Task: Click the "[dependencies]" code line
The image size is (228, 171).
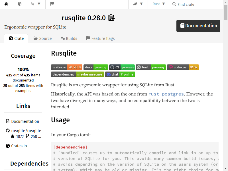Action: 70,147
